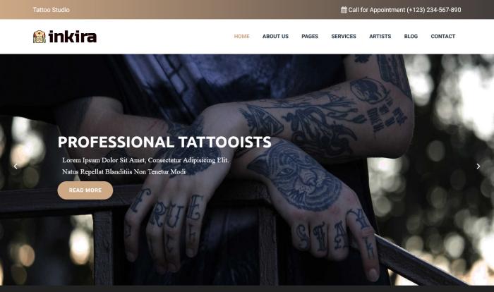Open the Contact page

point(442,36)
